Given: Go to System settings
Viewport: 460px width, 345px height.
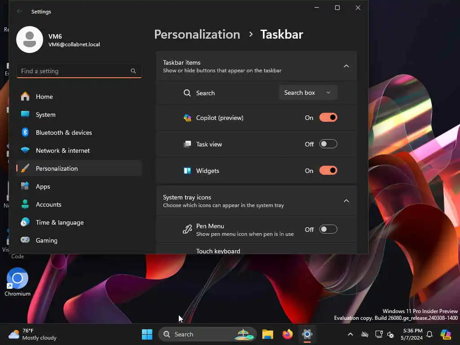Looking at the screenshot, I should (79, 115).
